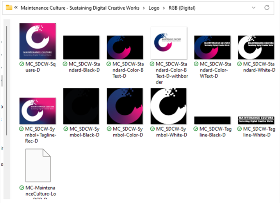The width and height of the screenshot is (280, 203).
Task: Click the MC_SDCW-Symbol-Black-D file name
Action: coord(84,132)
